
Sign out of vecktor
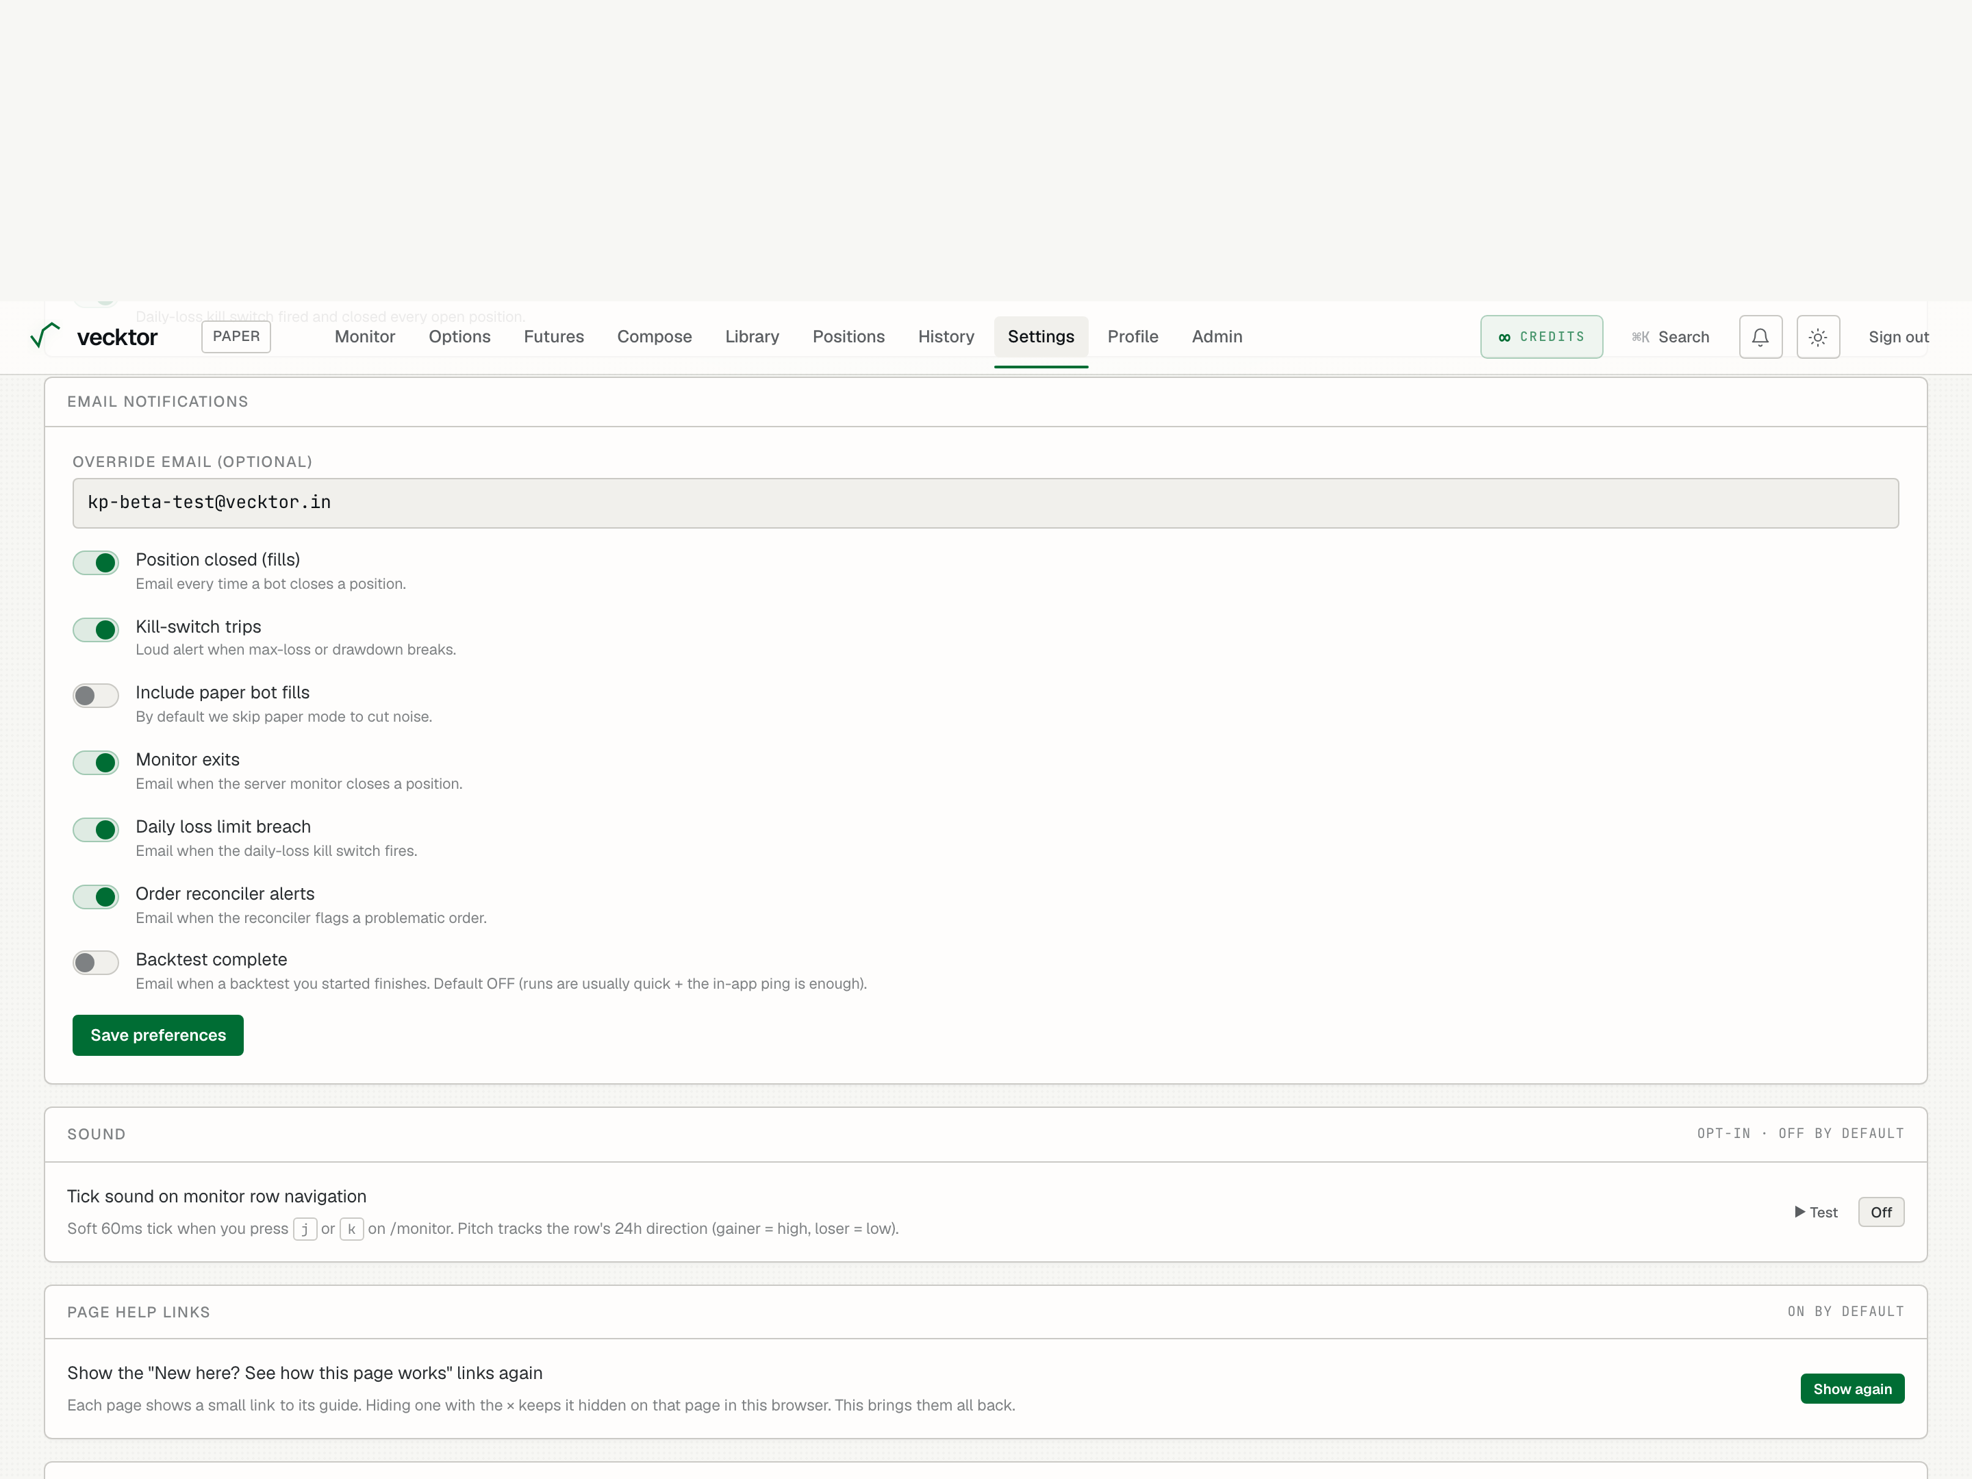[1898, 337]
